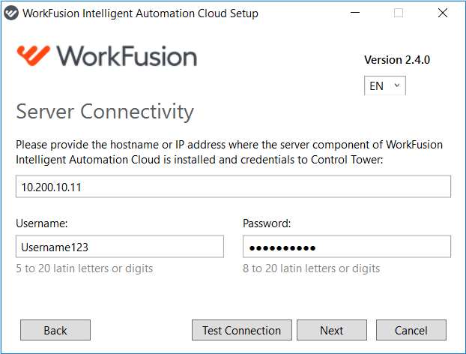The width and height of the screenshot is (466, 354).
Task: Click the WorkFusion app icon in title bar
Action: coord(11,13)
